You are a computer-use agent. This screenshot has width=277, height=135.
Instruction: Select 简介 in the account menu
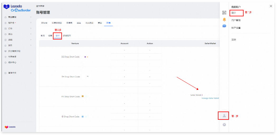point(233,13)
